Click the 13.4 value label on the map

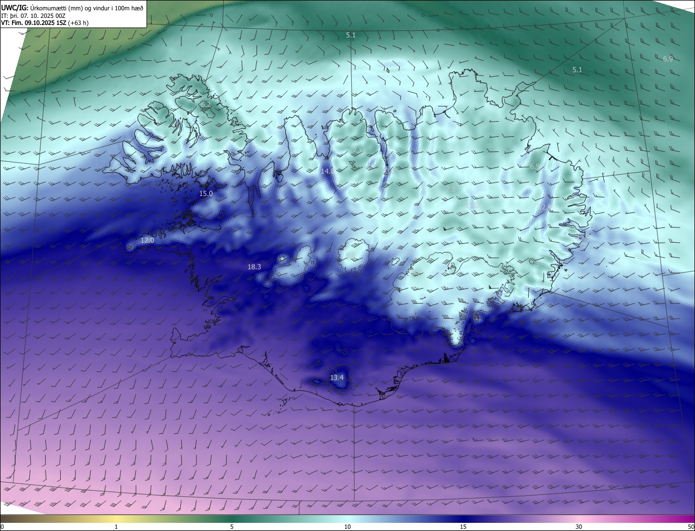(x=337, y=377)
